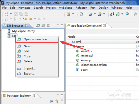Open the DB Browser view menu triangle

(53, 24)
